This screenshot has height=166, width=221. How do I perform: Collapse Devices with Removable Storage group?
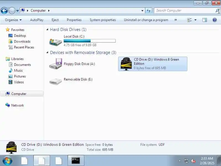[47, 53]
